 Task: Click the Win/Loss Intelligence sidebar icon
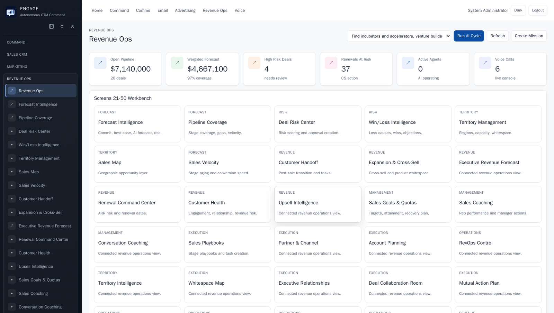click(x=12, y=145)
